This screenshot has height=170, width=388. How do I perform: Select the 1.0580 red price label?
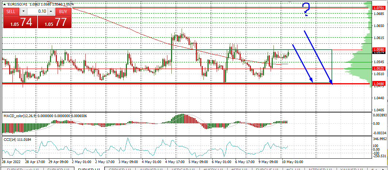click(x=379, y=50)
